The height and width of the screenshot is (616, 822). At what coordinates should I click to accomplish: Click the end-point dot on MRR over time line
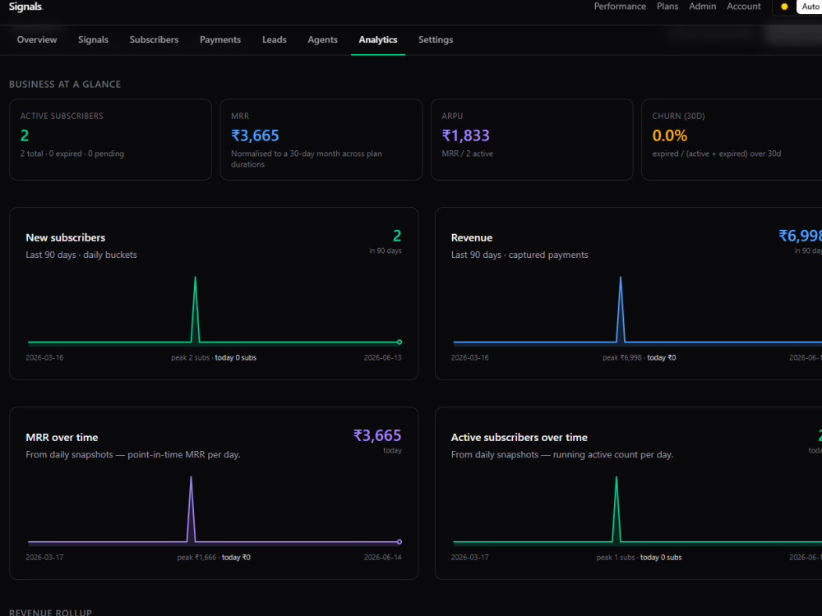(399, 541)
